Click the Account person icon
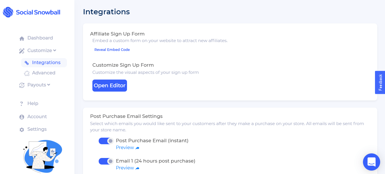Screen dimensions: 385x174 (x=22, y=117)
